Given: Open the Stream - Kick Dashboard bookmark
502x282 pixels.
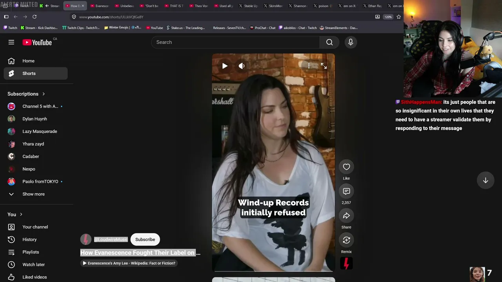Looking at the screenshot, I should point(39,28).
